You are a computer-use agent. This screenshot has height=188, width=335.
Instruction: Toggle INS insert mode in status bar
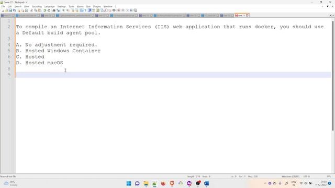click(329, 177)
